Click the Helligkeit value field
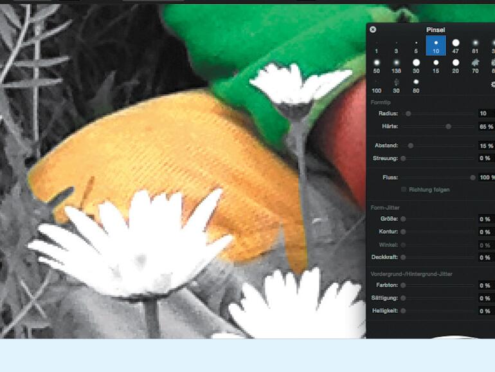The width and height of the screenshot is (495, 372). 486,311
